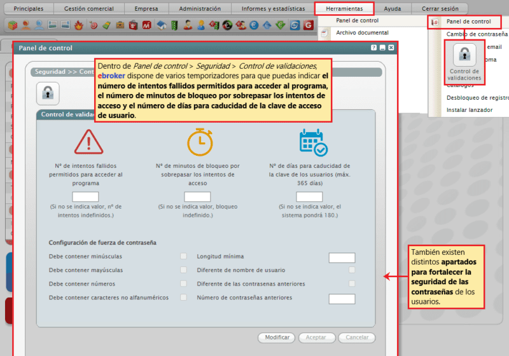Screen dimensions: 509x356
Task: Click the businessman in red toolbar icon
Action: coord(188,25)
